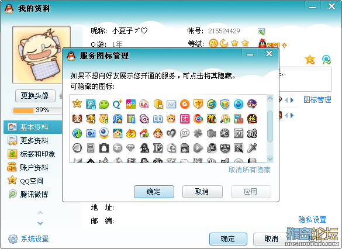Viewport: 342px width, 249px height.
Task: Select 基本资料 tab in sidebar
Action: [33, 127]
